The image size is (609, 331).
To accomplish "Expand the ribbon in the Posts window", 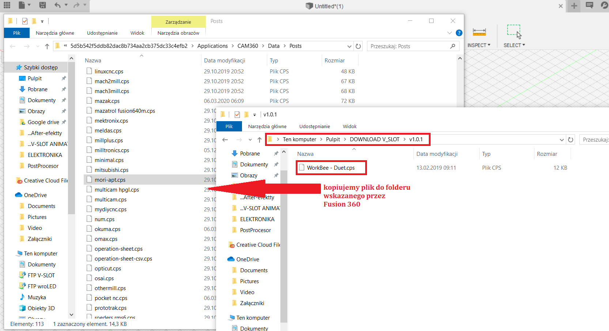I will tap(450, 33).
